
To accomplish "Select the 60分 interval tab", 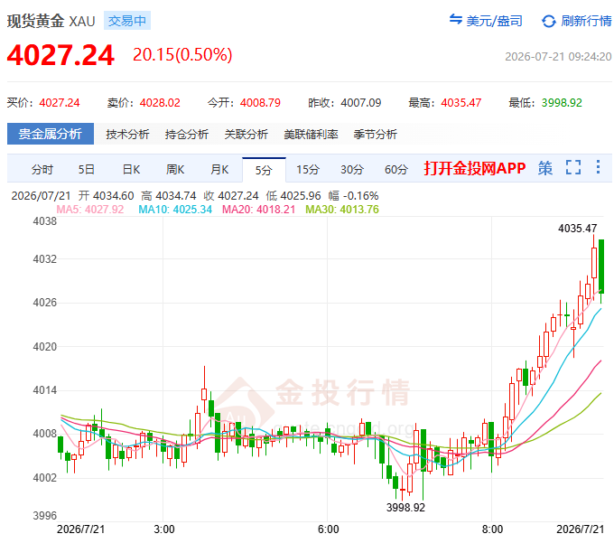I will click(x=396, y=170).
